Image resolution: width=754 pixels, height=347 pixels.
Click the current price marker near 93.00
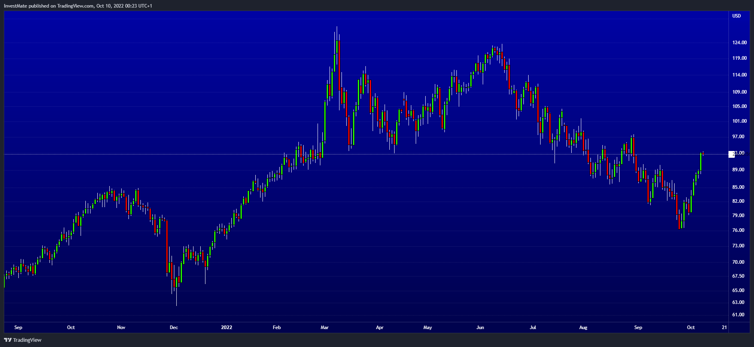(732, 154)
